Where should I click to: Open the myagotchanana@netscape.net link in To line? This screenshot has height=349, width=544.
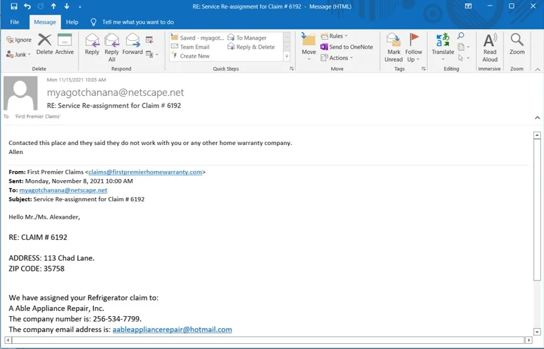tap(63, 190)
